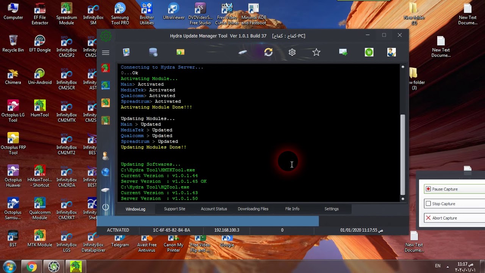Open the Account Status tab
The width and height of the screenshot is (485, 273).
(214, 209)
